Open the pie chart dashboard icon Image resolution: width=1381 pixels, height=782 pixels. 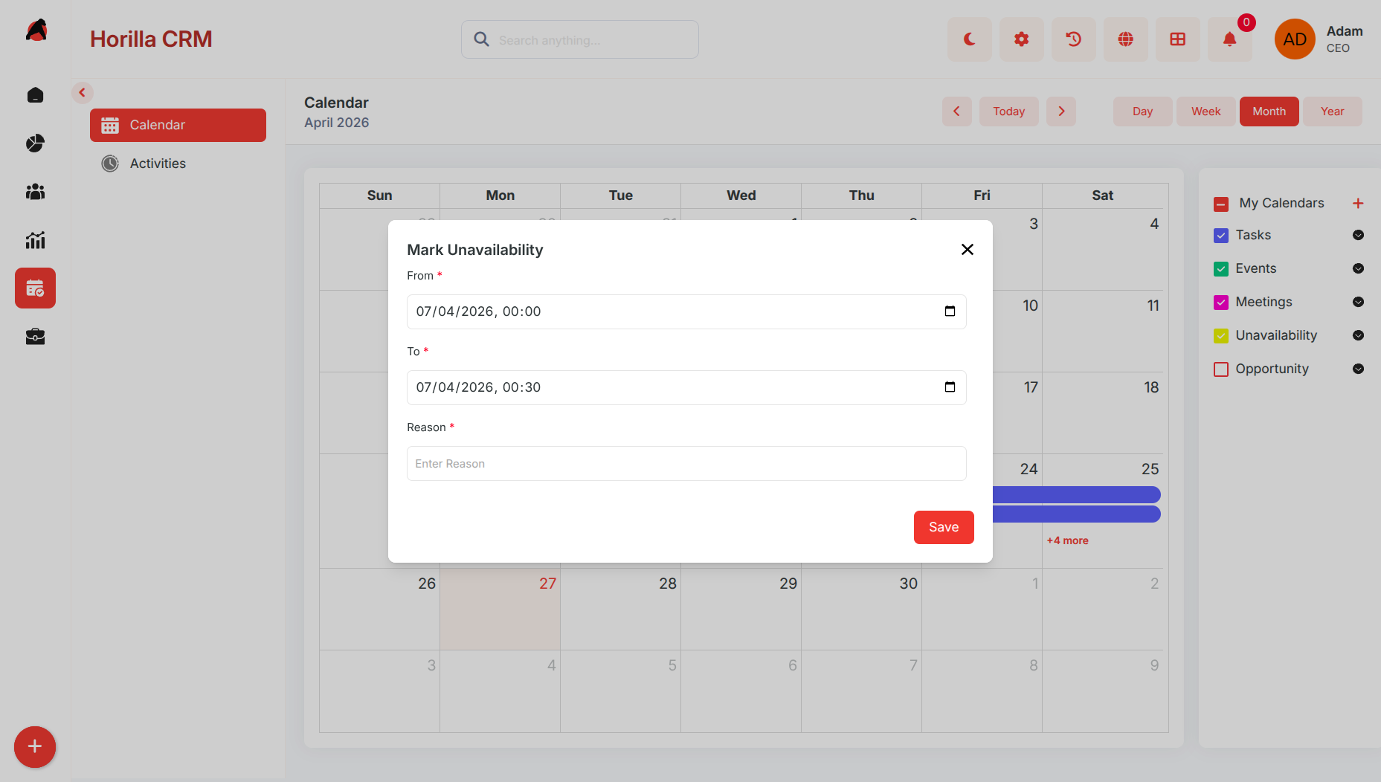35,143
